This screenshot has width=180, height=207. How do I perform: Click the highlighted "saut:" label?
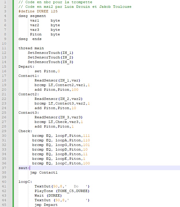pos(24,168)
